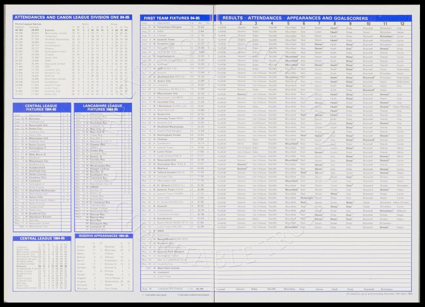
Task: Click 'Queens Park Rangers' May 6 fixture
Action: tap(171, 252)
